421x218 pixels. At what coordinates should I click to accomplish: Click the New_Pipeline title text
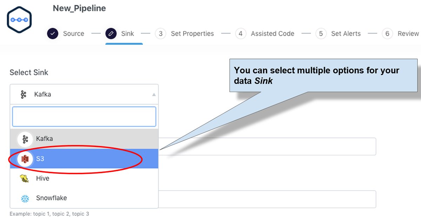pos(79,8)
